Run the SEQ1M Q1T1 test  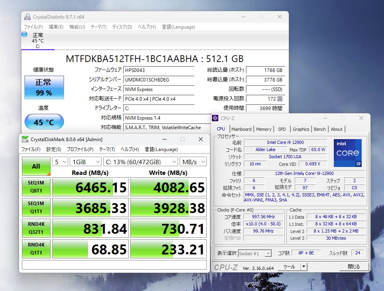(x=36, y=208)
